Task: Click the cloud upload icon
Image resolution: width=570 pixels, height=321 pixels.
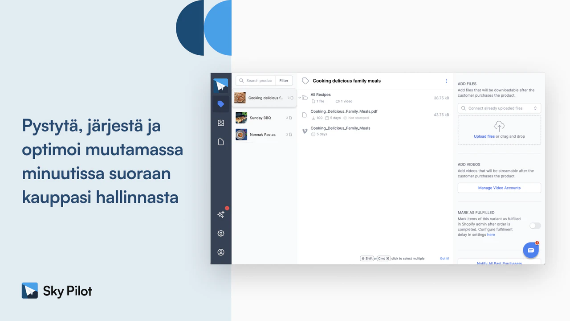Action: pos(499,126)
